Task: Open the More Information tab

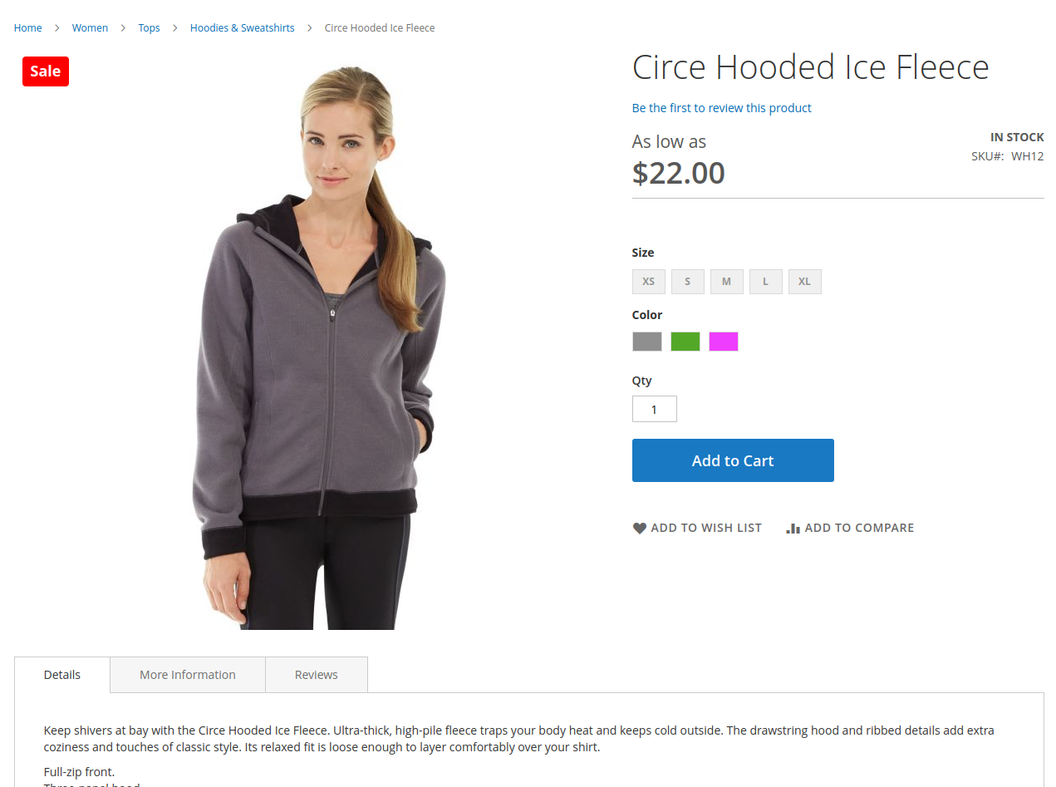Action: click(188, 675)
